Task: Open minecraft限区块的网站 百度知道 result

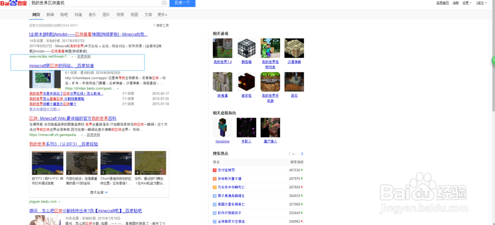Action: pyautogui.click(x=61, y=66)
